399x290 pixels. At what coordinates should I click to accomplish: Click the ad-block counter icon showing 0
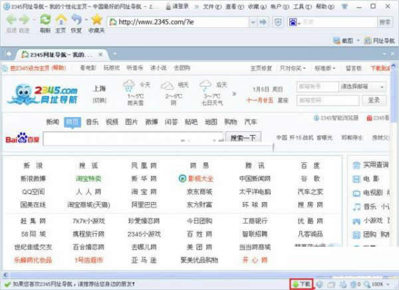coord(354,284)
